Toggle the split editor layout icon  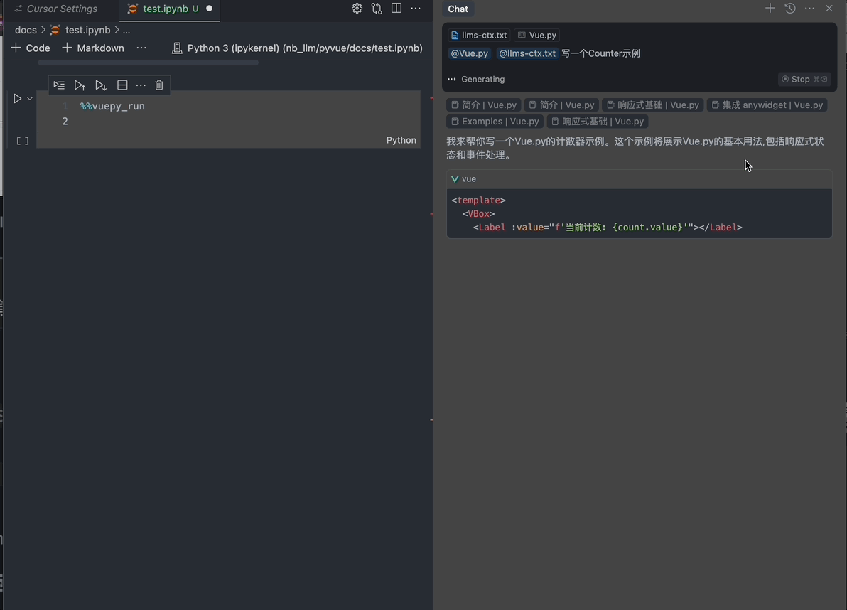396,8
